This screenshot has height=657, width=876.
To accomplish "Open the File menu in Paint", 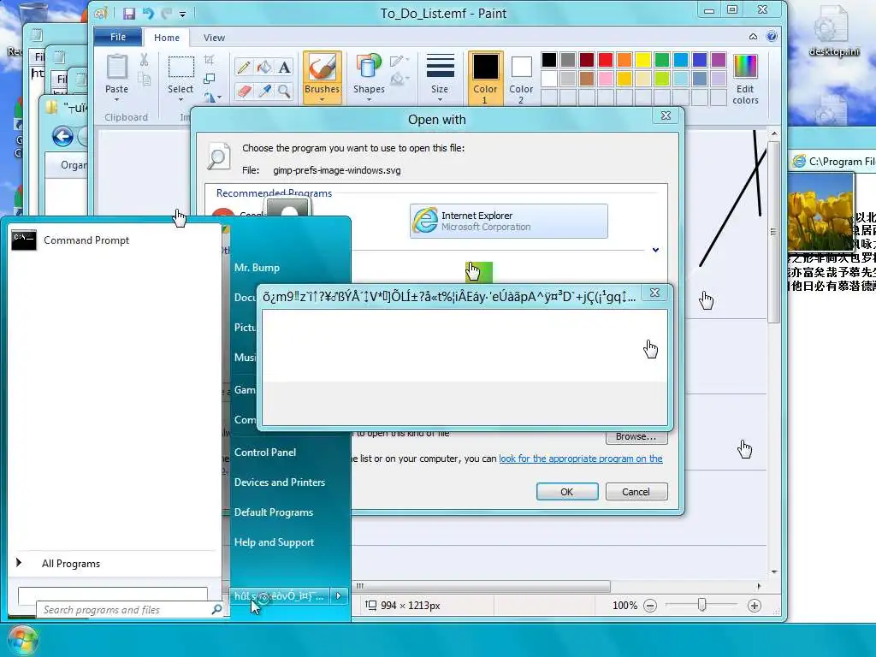I will point(118,37).
